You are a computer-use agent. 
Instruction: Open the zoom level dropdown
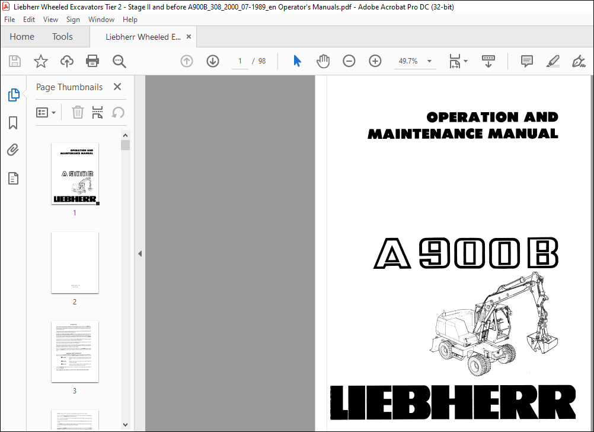click(x=430, y=61)
